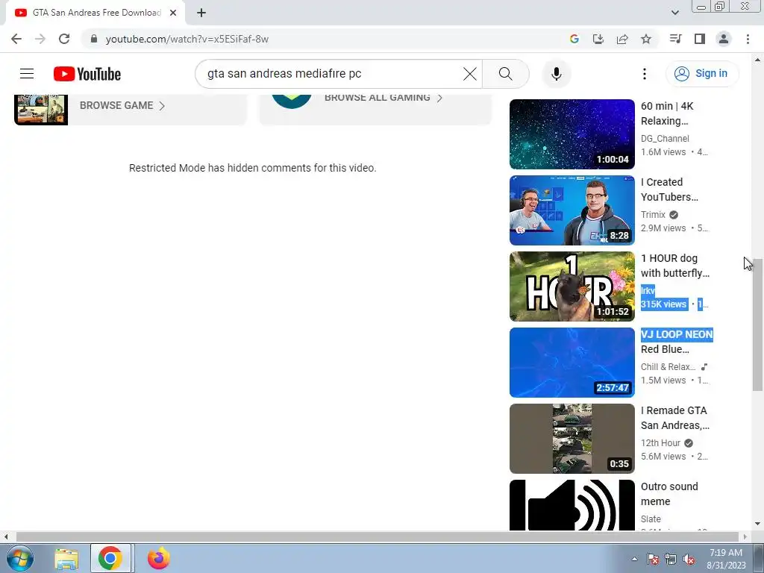Click the '315K views' highlighted text

(663, 304)
